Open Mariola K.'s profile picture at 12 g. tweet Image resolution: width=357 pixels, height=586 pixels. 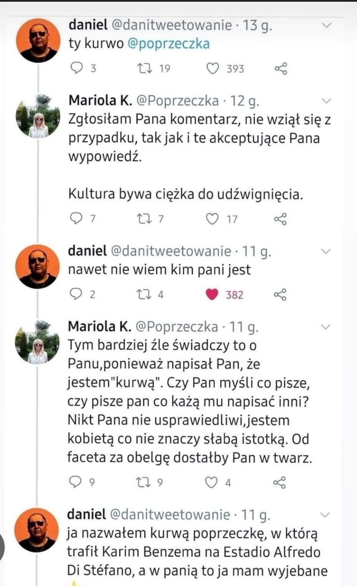[x=38, y=117]
